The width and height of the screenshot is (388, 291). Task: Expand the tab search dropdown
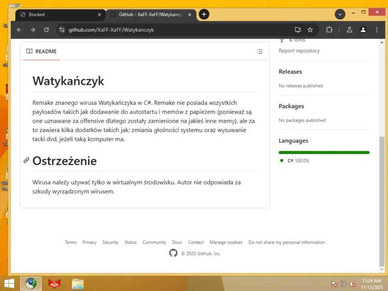pyautogui.click(x=340, y=14)
